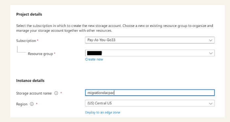Viewport: 230px width, 122px height.
Task: Click the description paragraph starting with Select the subscription
Action: pyautogui.click(x=115, y=28)
